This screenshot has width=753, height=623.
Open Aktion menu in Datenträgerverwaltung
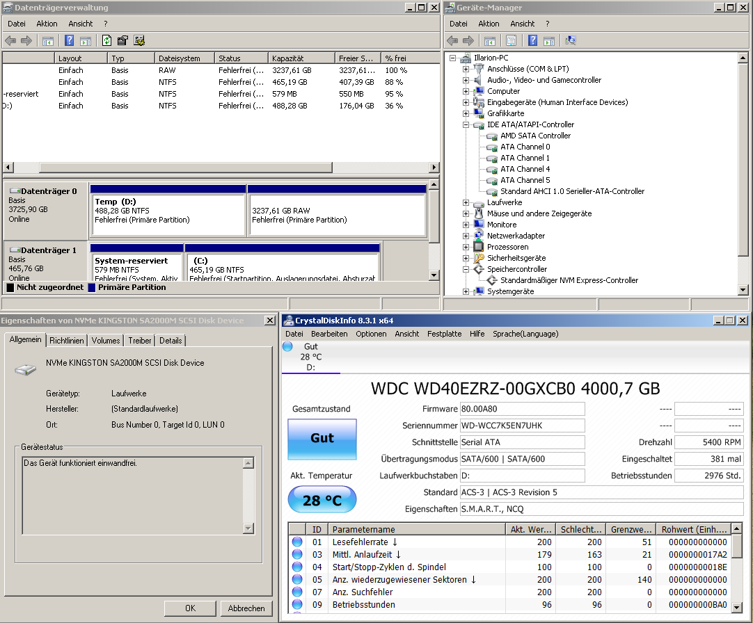point(47,24)
